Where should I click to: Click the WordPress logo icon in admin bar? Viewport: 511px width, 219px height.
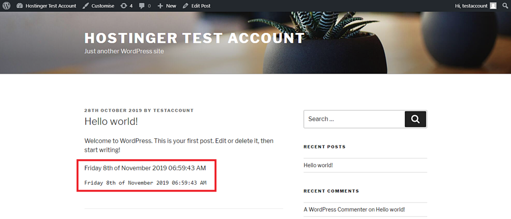[6, 6]
